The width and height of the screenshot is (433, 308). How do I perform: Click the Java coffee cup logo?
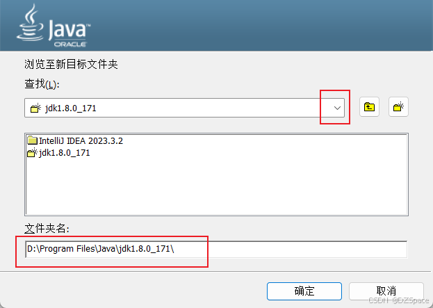[30, 23]
